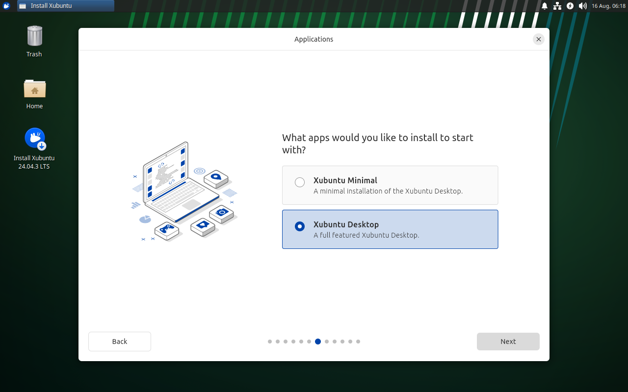
Task: Click the text 'A minimal installation of the Xubuntu Desktop.'
Action: [x=388, y=191]
